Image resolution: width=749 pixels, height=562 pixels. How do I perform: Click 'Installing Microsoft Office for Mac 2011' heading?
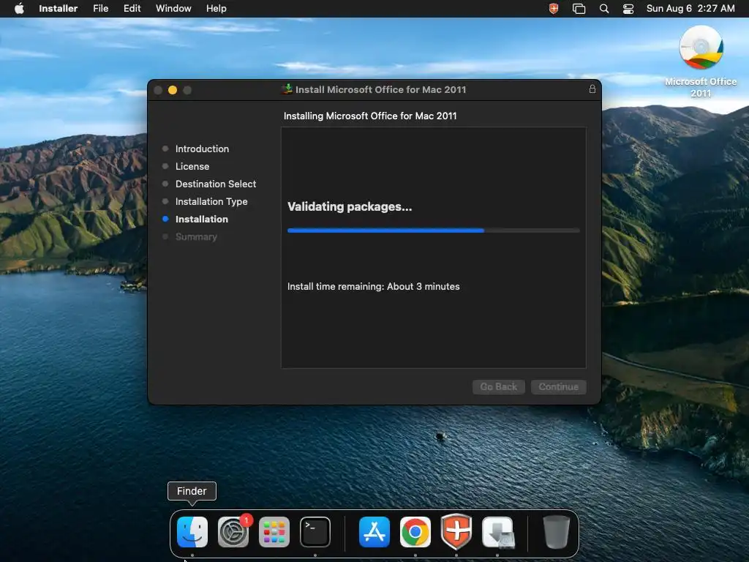point(369,116)
